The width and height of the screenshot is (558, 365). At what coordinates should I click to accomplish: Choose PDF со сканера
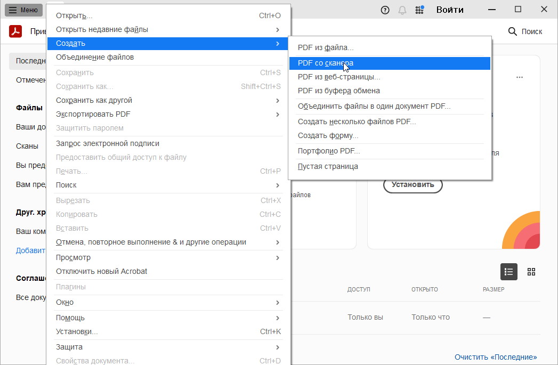[x=390, y=63]
